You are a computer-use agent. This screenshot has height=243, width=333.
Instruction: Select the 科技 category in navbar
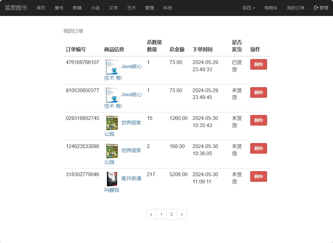click(168, 8)
